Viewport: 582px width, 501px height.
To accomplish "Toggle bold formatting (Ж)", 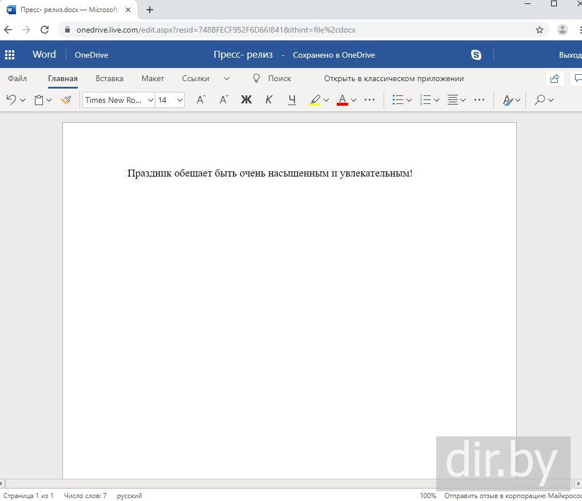I will coord(246,100).
